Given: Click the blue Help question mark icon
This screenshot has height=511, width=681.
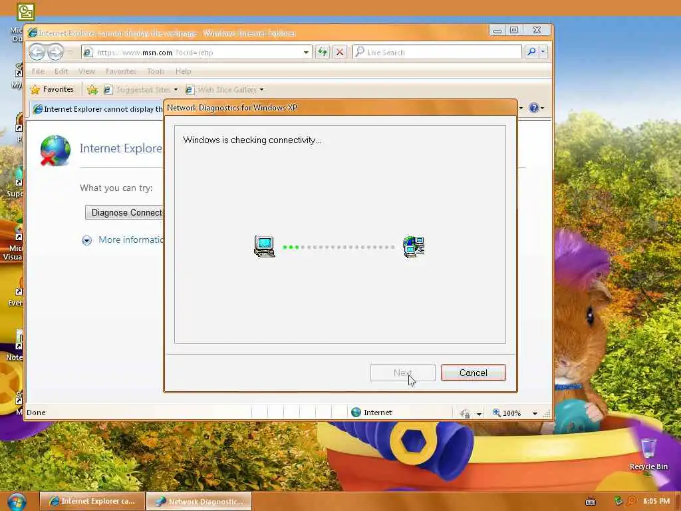Looking at the screenshot, I should [x=534, y=108].
